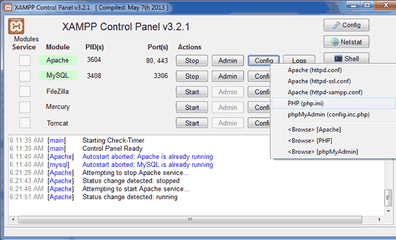Viewport: 396px width, 240px height.
Task: Click the Tomcat module label
Action: (57, 123)
